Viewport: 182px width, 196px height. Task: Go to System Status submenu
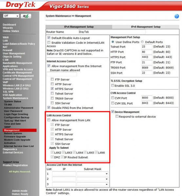pos(12,101)
